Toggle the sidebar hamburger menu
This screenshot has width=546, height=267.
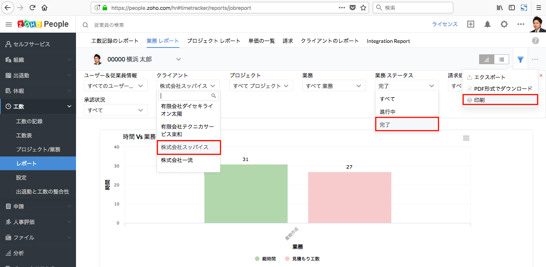click(x=9, y=24)
